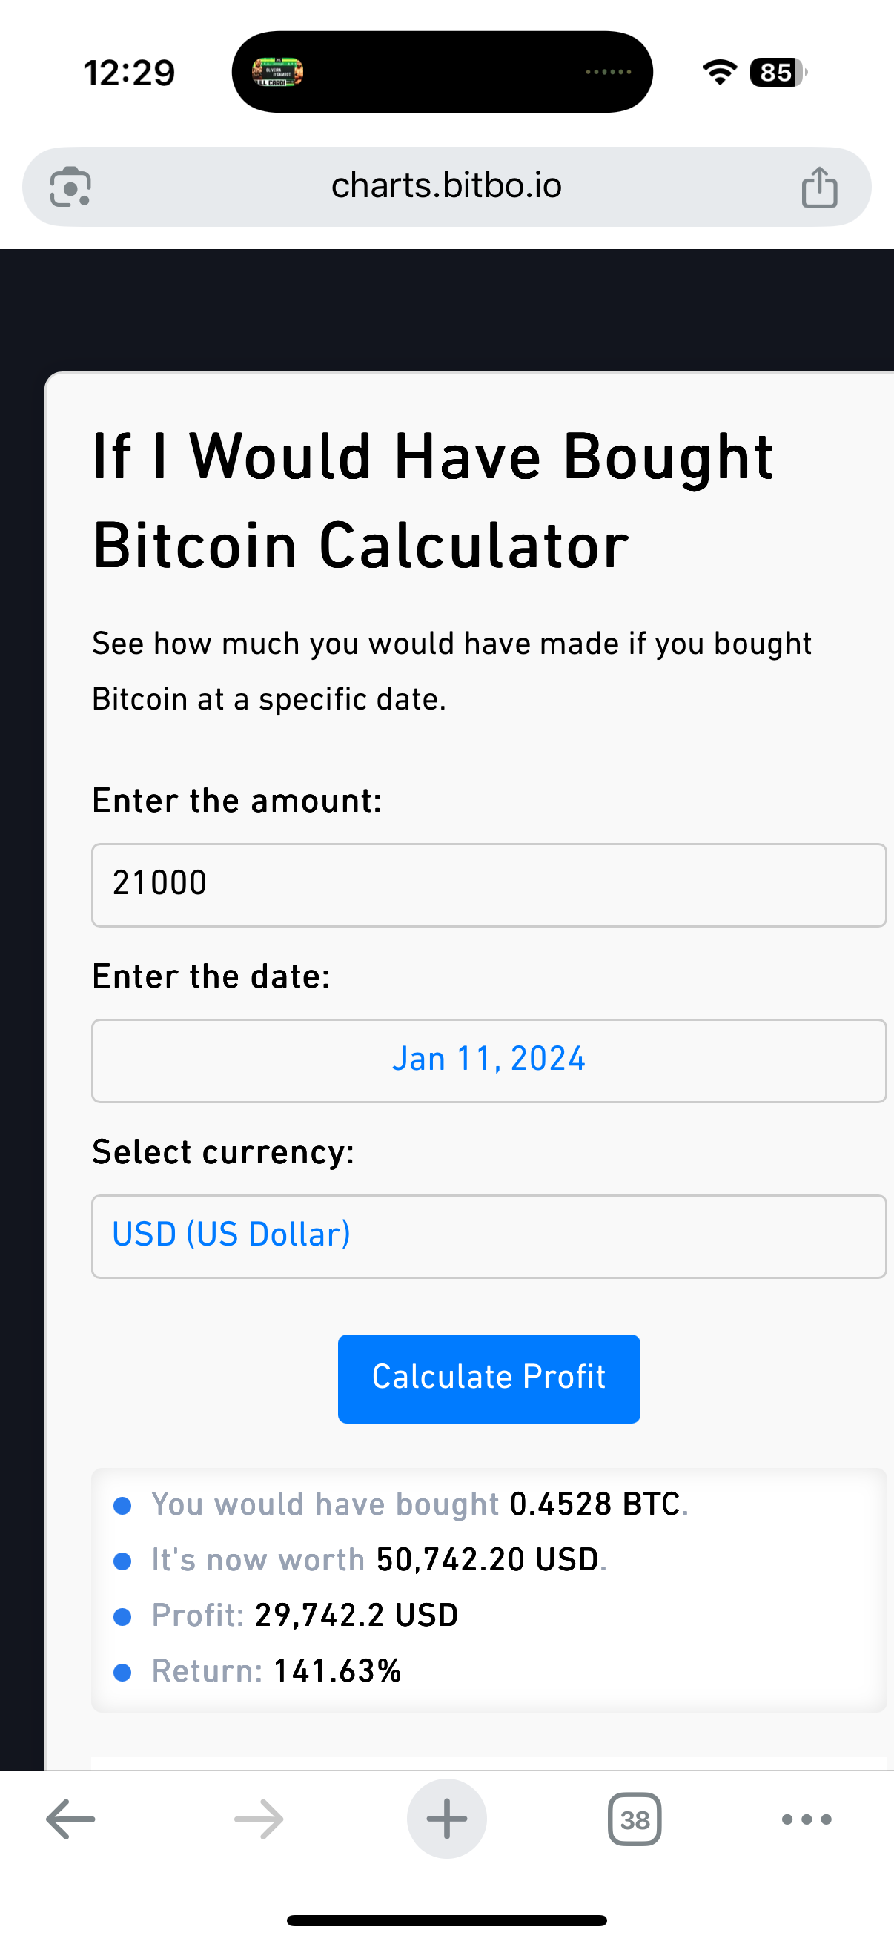Tap the live activity thumbnail in Dynamic Island

[278, 73]
